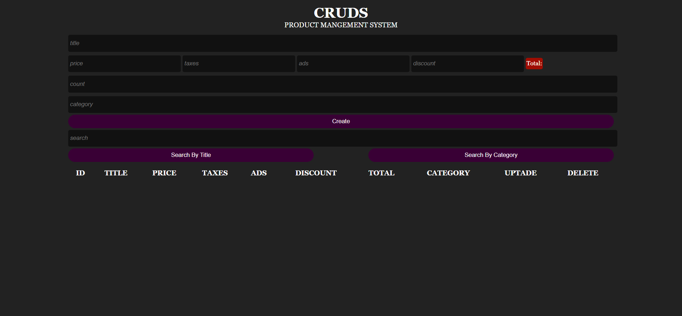This screenshot has width=682, height=316.
Task: Click the CATEGORY table header
Action: click(x=448, y=173)
